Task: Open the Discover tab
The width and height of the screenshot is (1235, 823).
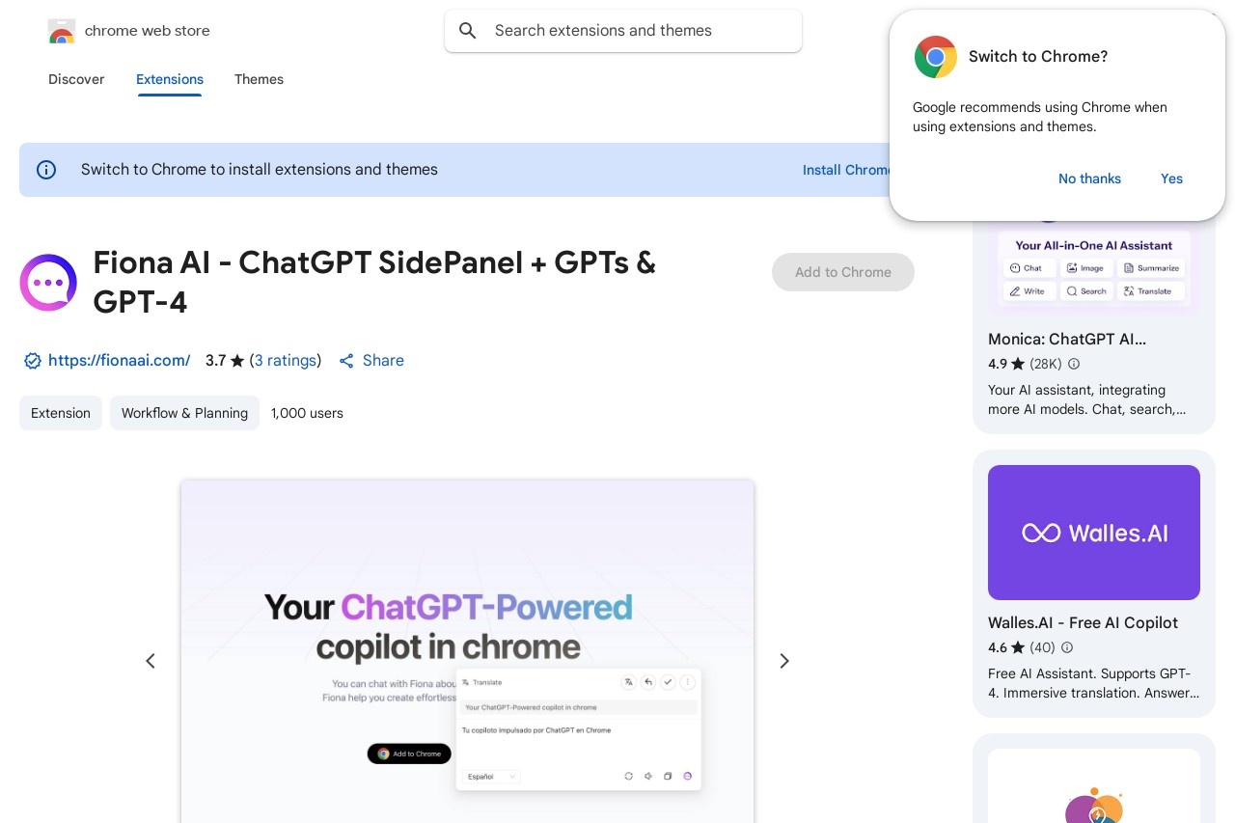Action: (76, 79)
